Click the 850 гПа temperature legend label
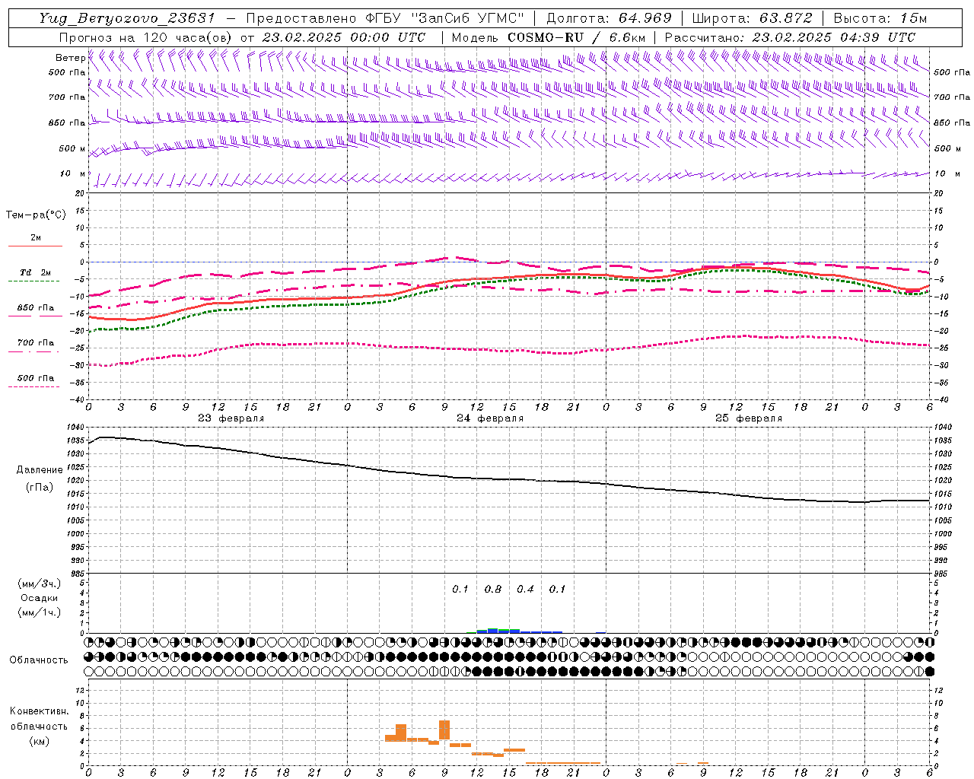Viewport: 974px width, 779px height. [36, 308]
